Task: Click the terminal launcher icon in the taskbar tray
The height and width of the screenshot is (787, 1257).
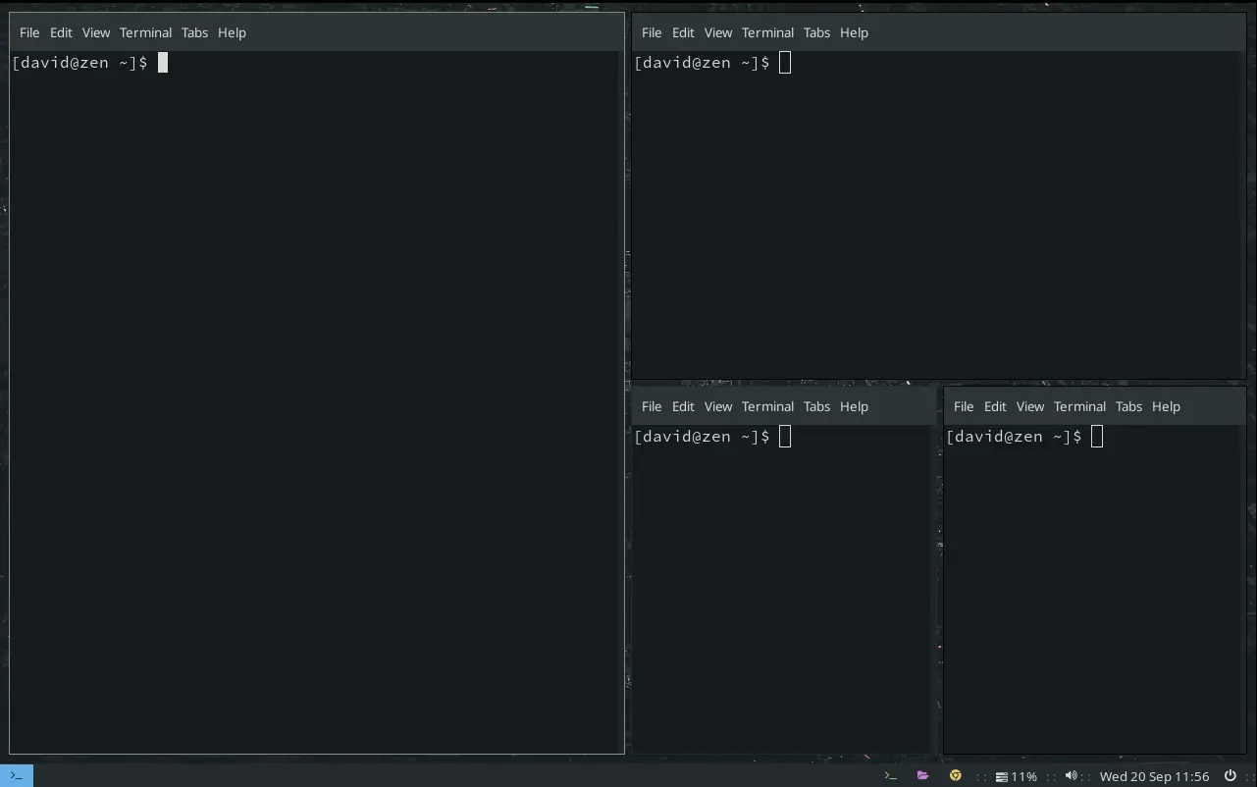Action: click(x=891, y=776)
